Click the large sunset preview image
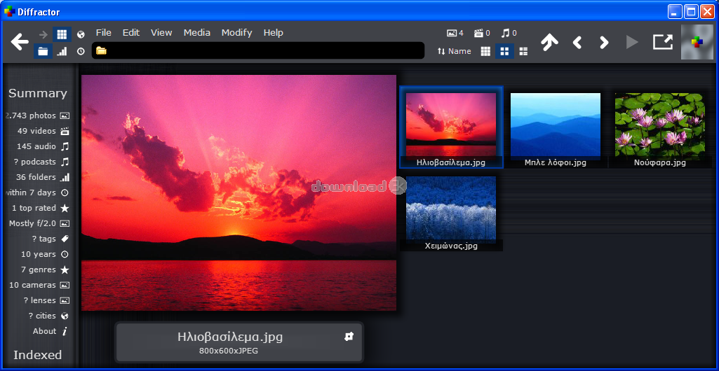The image size is (719, 371). tap(239, 193)
